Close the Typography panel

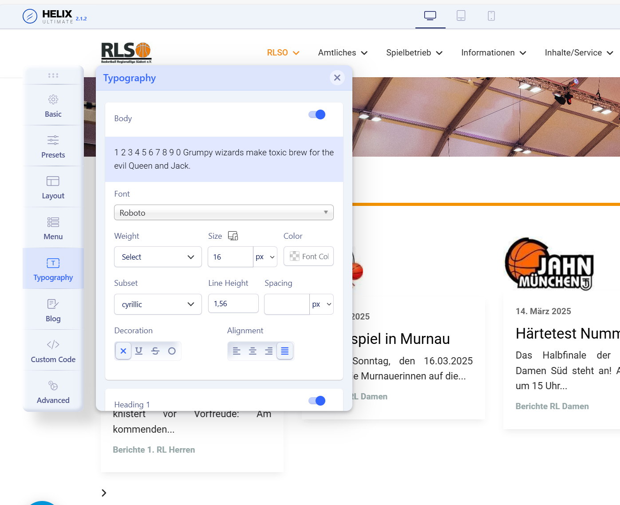coord(337,78)
